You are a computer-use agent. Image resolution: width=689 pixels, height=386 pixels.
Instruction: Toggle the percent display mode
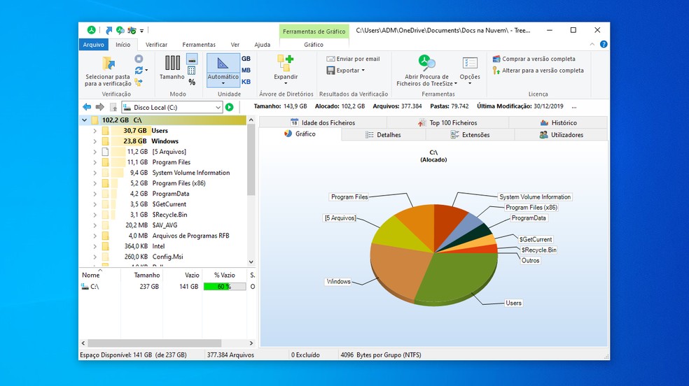[192, 82]
